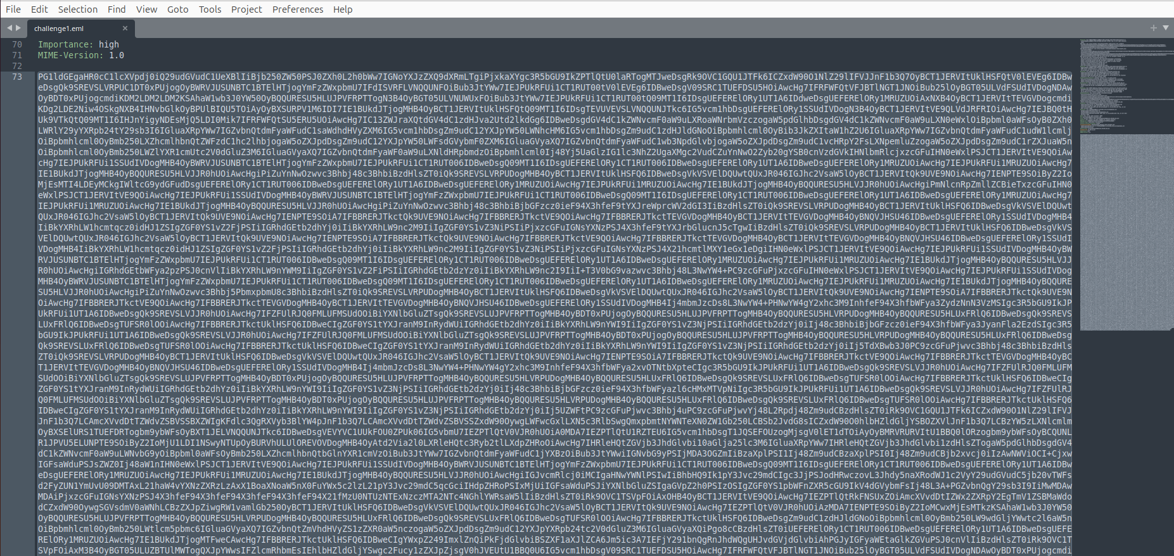Open the Help menu
1174x556 pixels.
coord(343,9)
